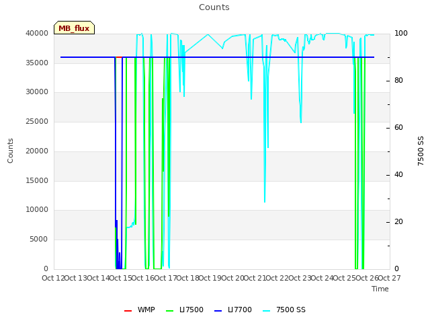This screenshot has height=323, width=430.
Task: Click the blue LI7700 legend color marker
Action: [x=218, y=311]
